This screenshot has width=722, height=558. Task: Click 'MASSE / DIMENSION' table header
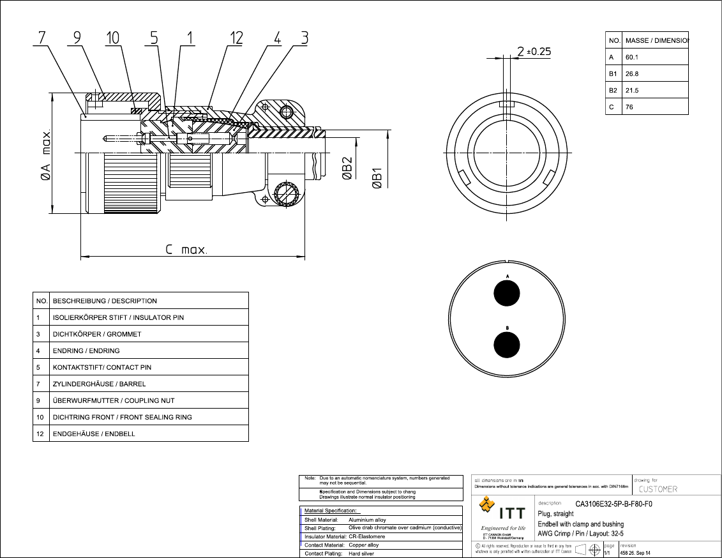[x=657, y=40]
